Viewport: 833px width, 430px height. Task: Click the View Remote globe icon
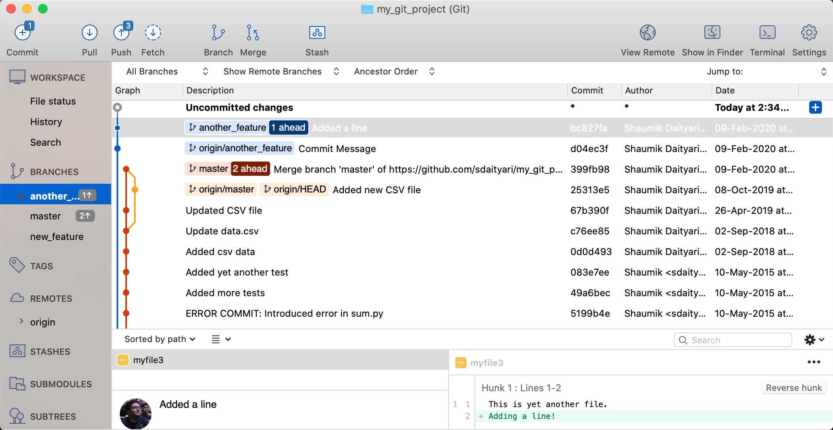pyautogui.click(x=647, y=32)
